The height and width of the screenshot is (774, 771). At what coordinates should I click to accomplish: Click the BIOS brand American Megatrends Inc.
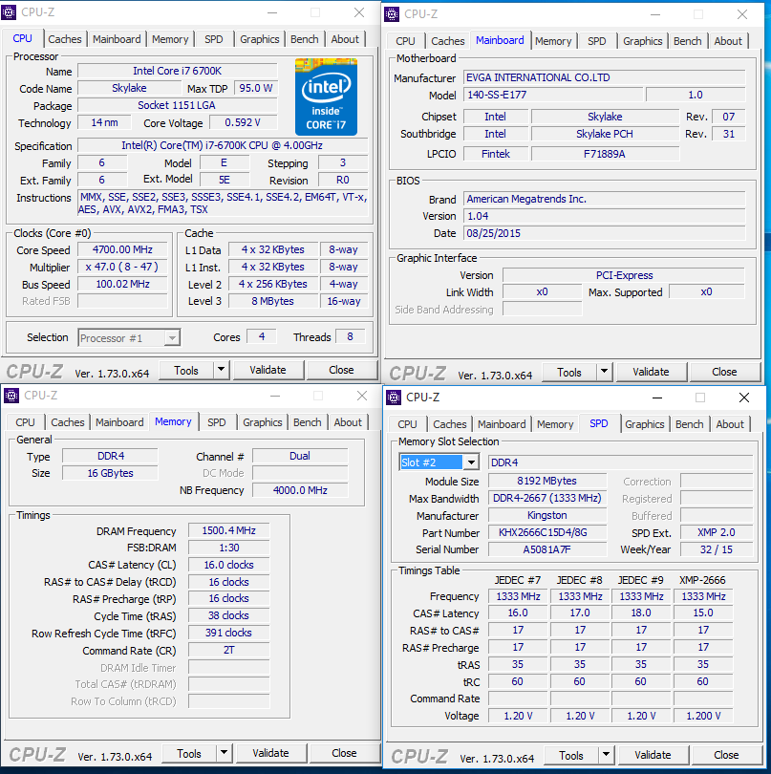pos(604,199)
